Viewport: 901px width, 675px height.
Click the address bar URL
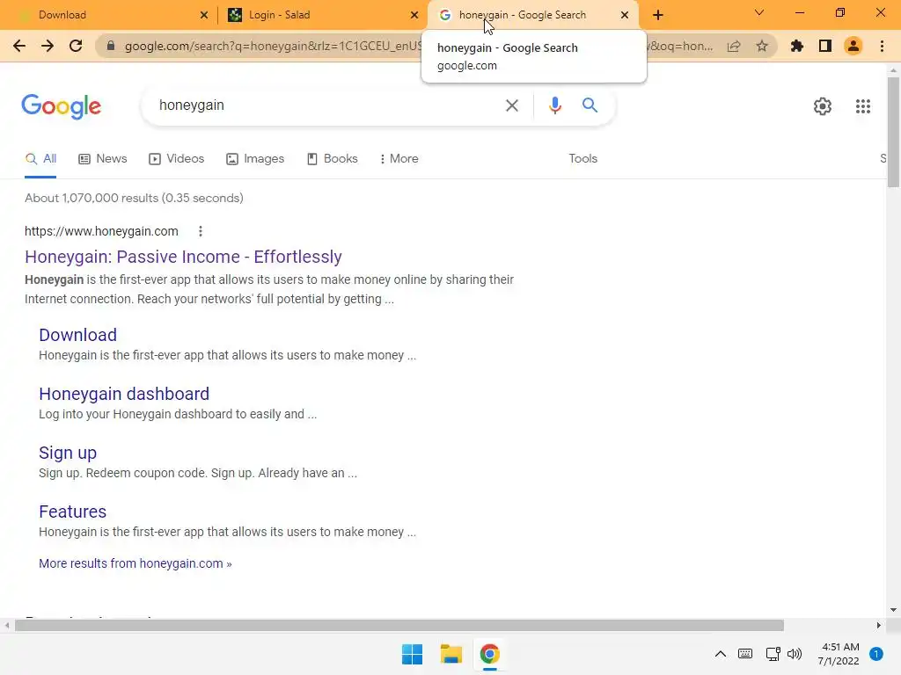click(273, 46)
